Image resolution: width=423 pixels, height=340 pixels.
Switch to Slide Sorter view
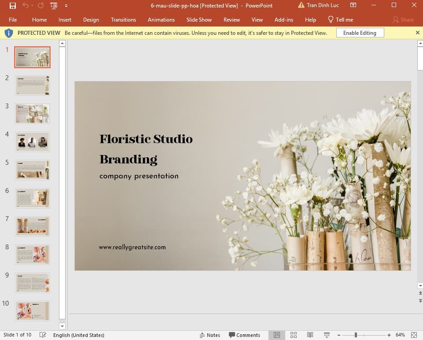coord(294,335)
